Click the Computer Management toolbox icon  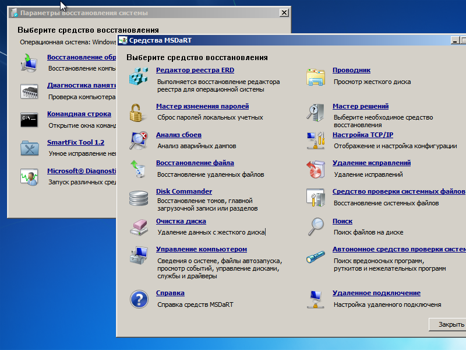click(x=139, y=256)
